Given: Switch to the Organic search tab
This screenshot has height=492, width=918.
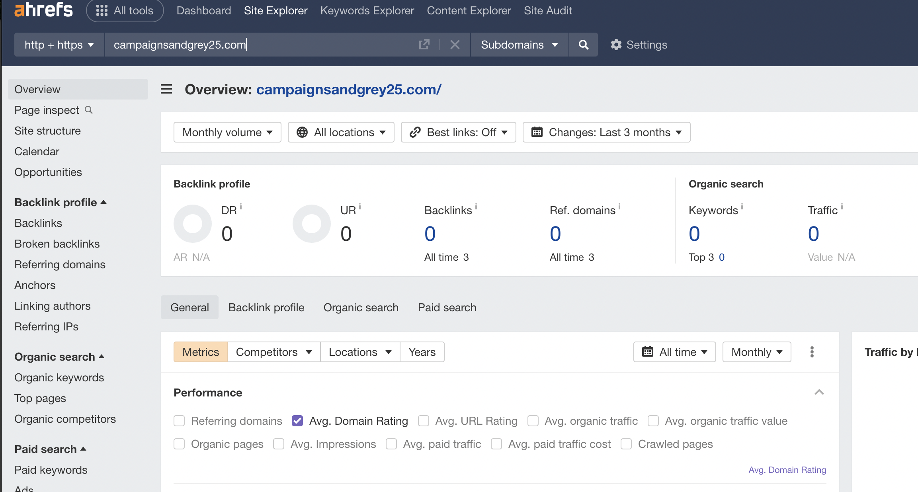Looking at the screenshot, I should pos(361,307).
